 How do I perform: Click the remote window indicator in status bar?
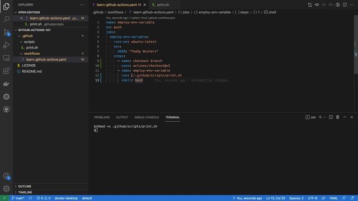tap(4, 198)
